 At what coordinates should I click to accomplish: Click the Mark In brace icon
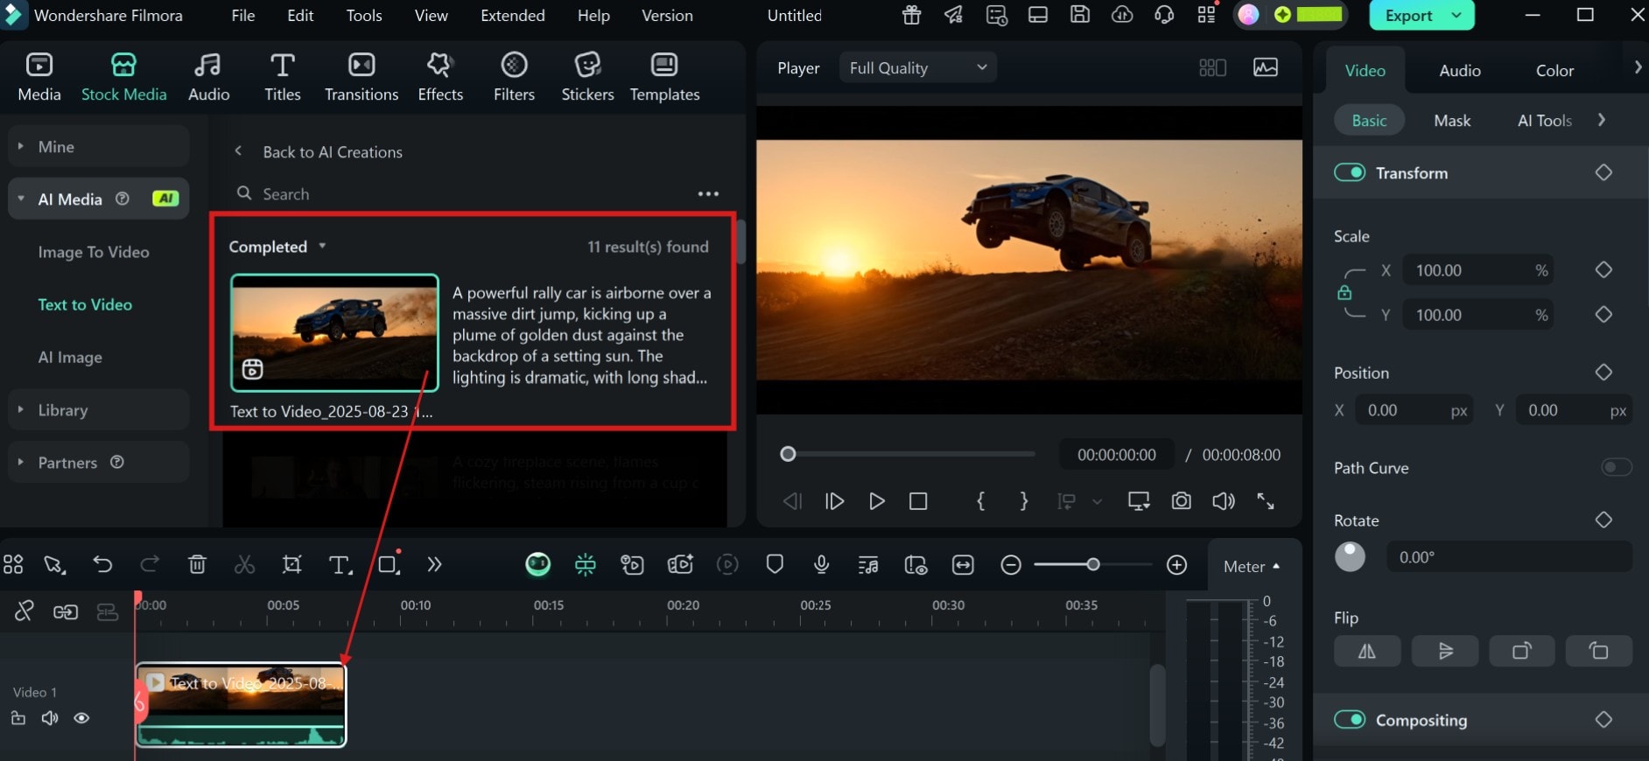(980, 501)
